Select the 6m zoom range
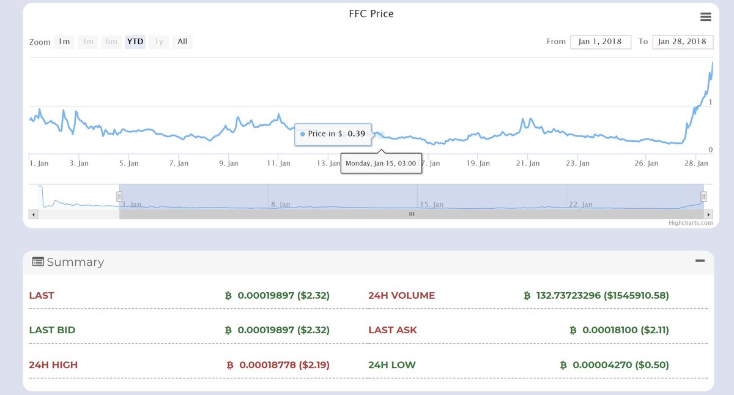Screen dimensions: 734x395 [111, 42]
